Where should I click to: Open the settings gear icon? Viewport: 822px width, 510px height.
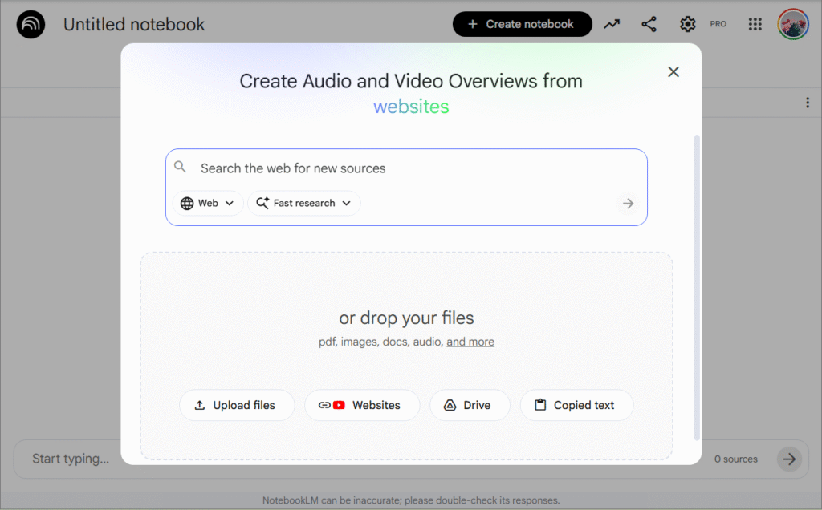687,24
